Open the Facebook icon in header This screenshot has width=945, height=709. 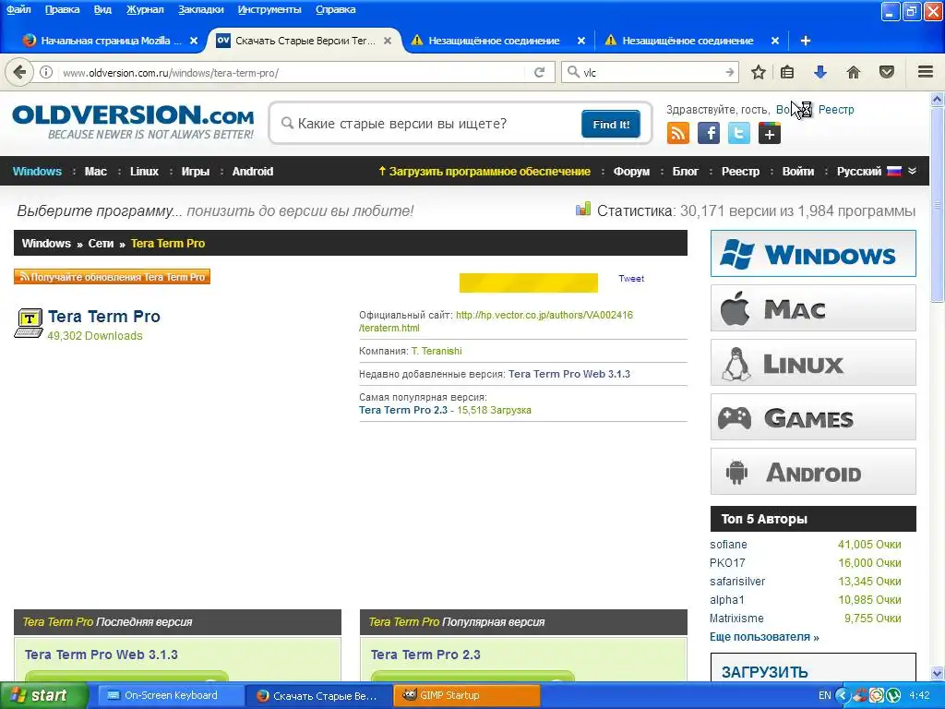click(x=709, y=133)
